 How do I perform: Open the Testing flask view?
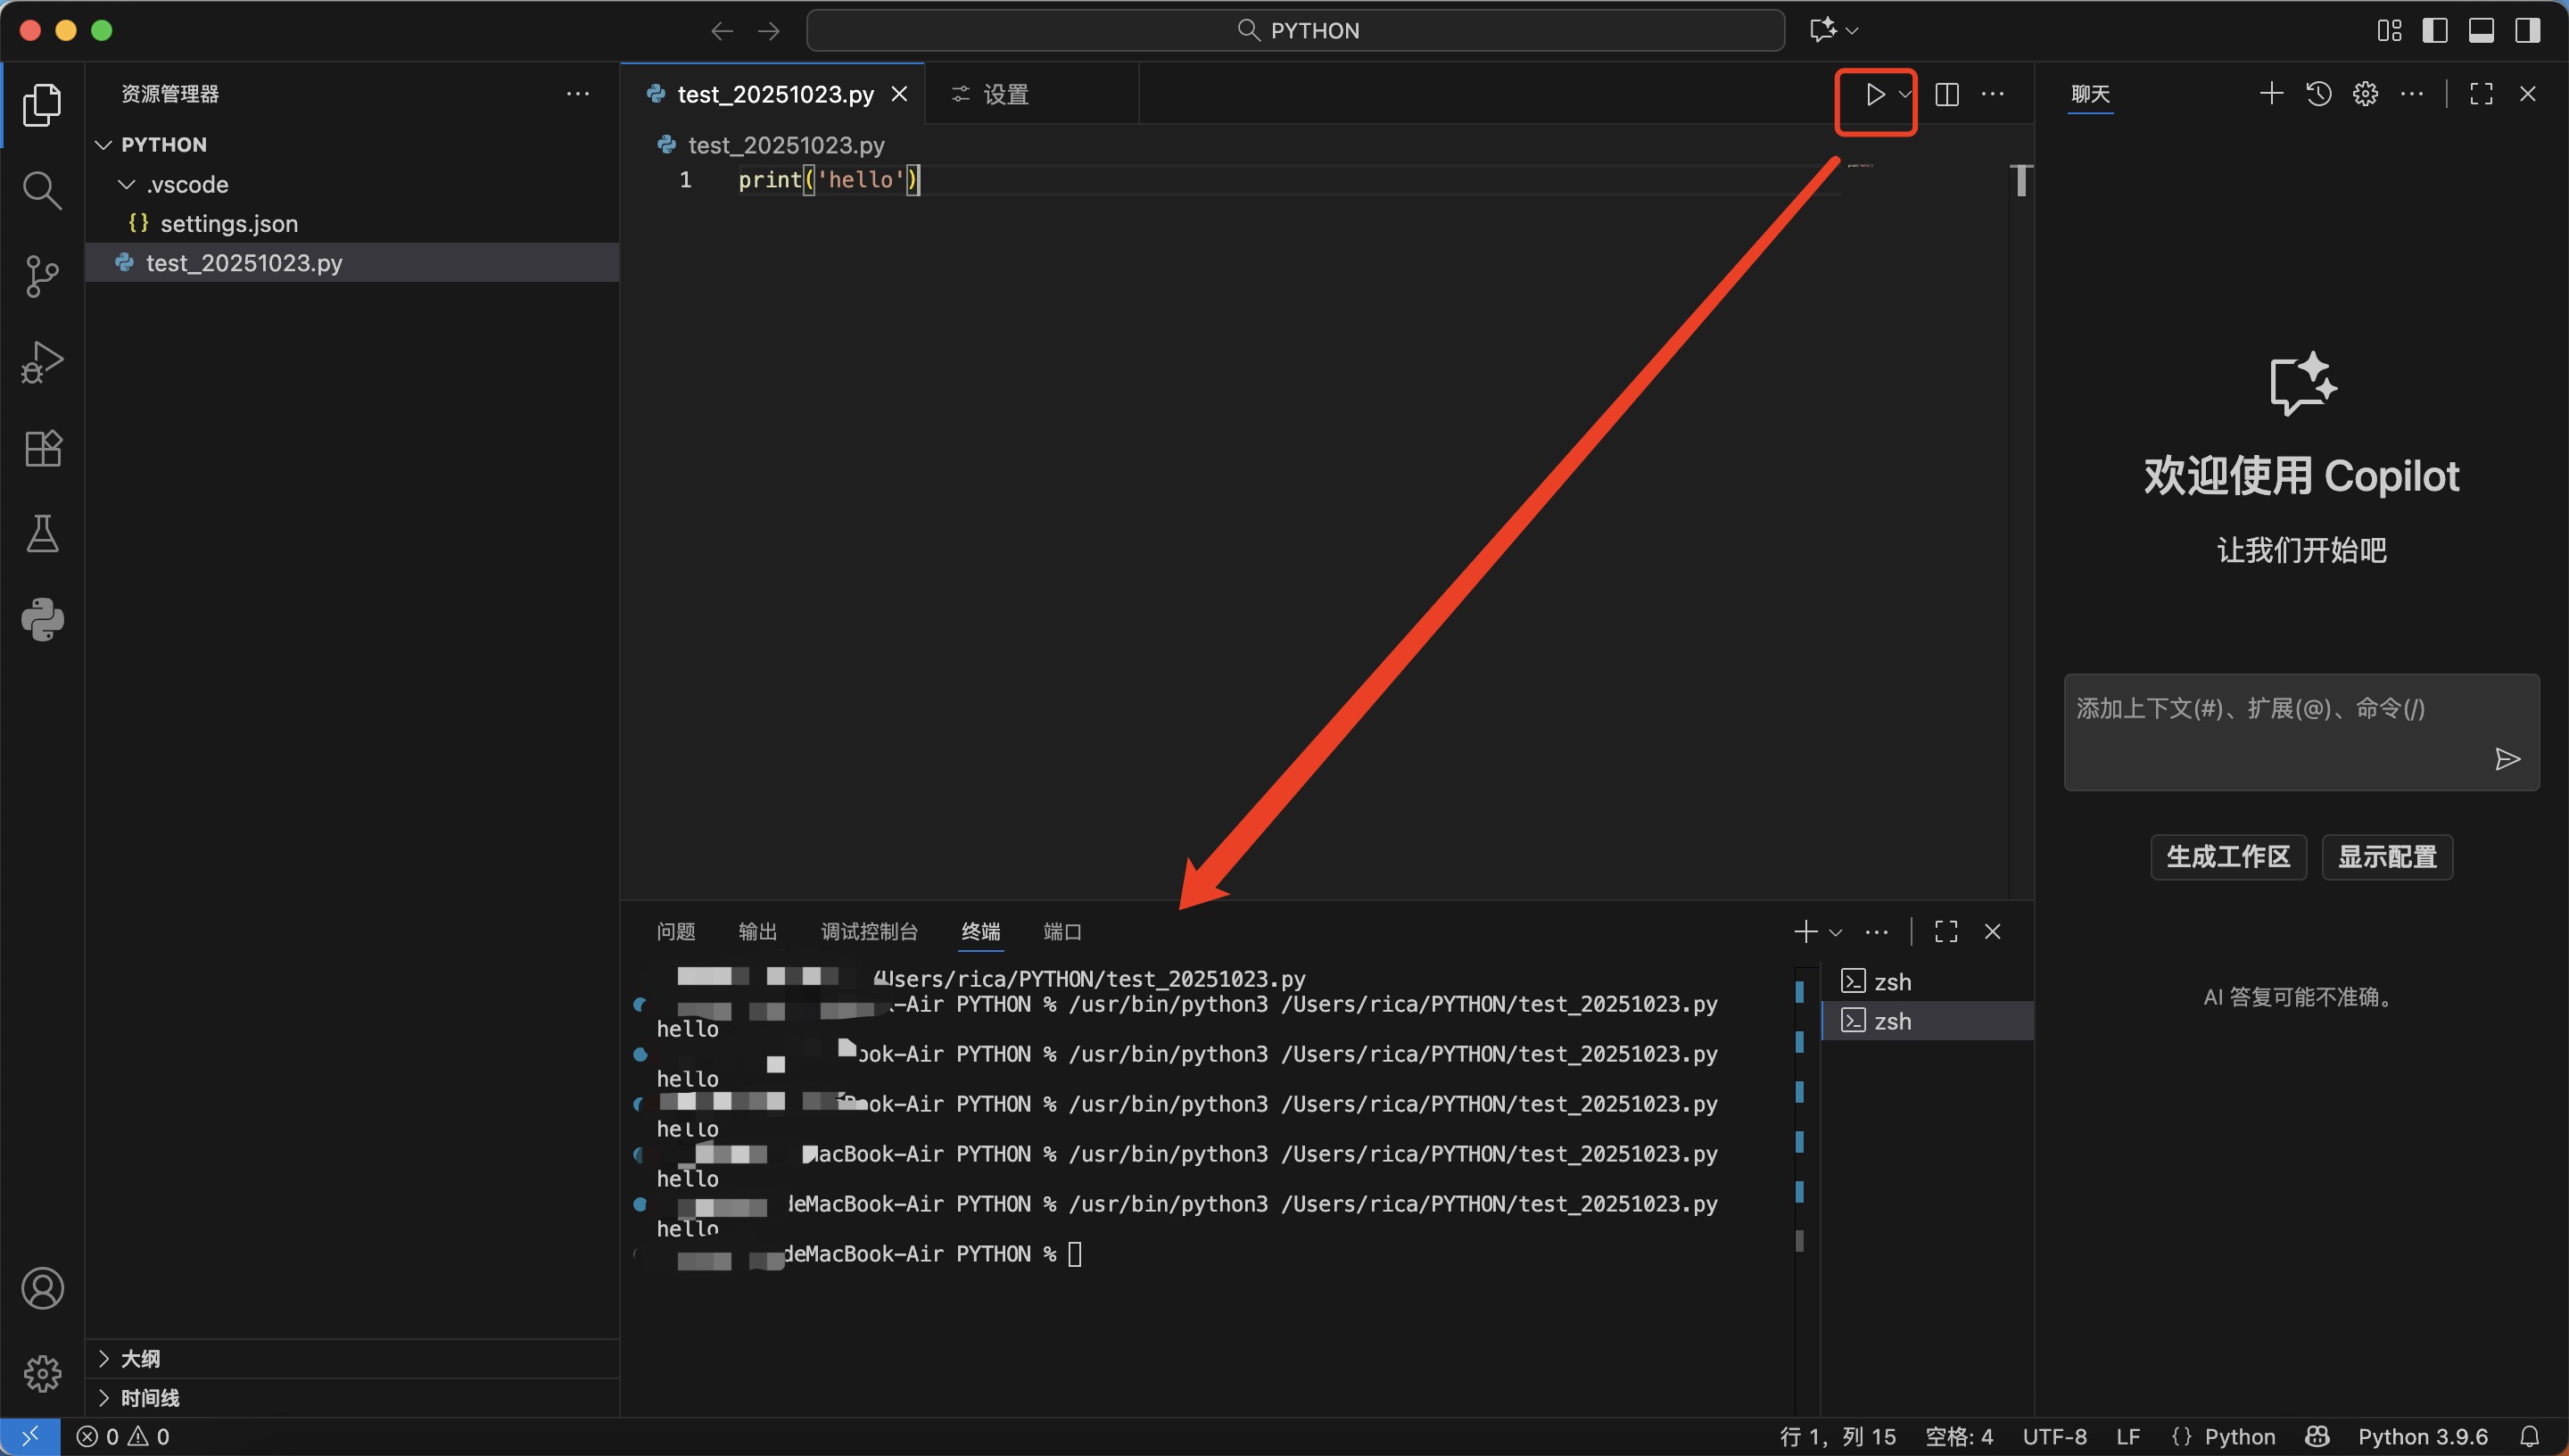click(x=42, y=534)
